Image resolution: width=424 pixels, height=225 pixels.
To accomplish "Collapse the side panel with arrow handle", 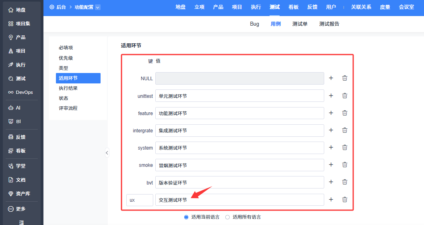I will coord(107,152).
